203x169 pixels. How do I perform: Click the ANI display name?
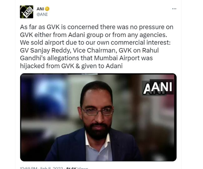click(x=40, y=9)
